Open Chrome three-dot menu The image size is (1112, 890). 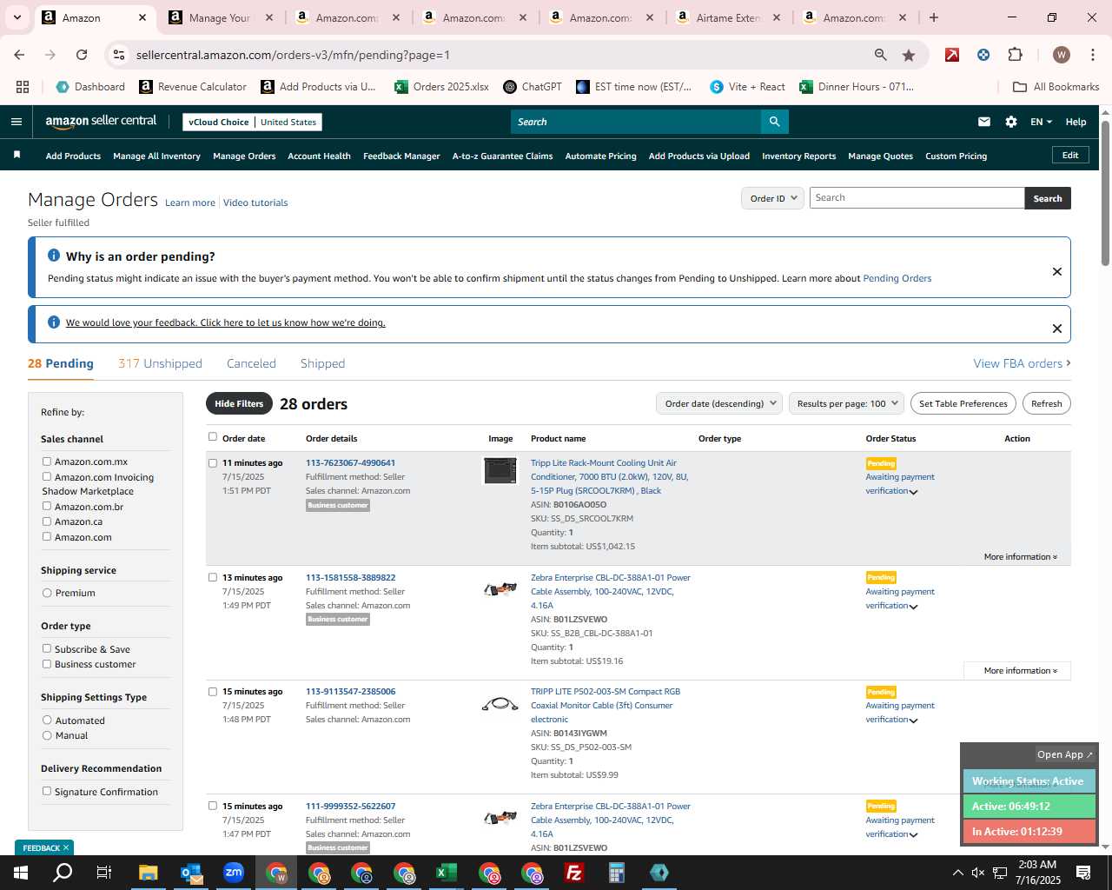tap(1091, 55)
